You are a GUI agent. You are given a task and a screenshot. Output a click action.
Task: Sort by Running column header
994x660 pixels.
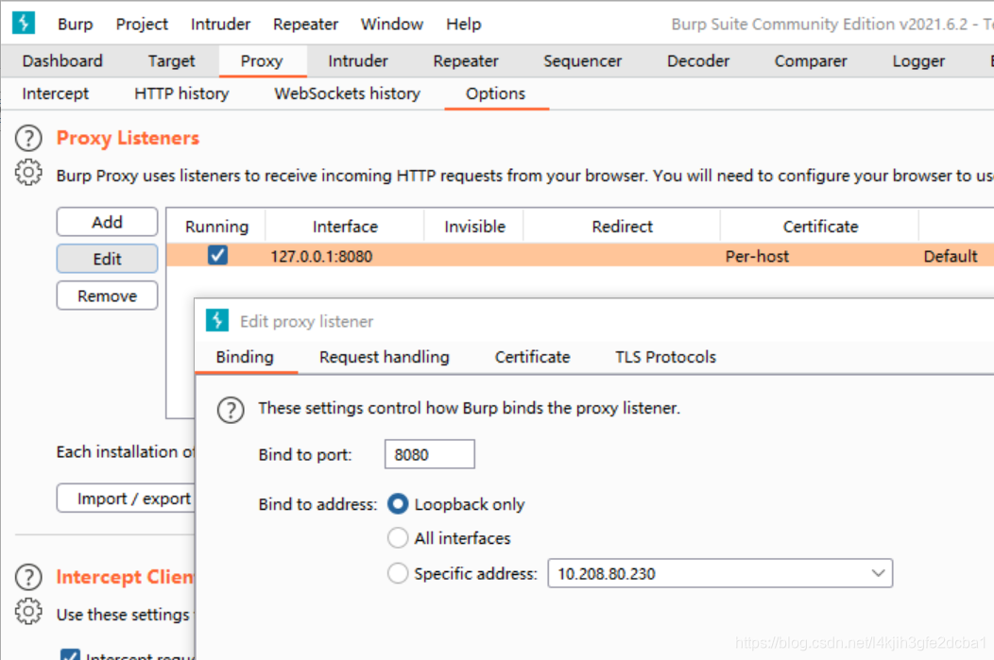click(216, 226)
